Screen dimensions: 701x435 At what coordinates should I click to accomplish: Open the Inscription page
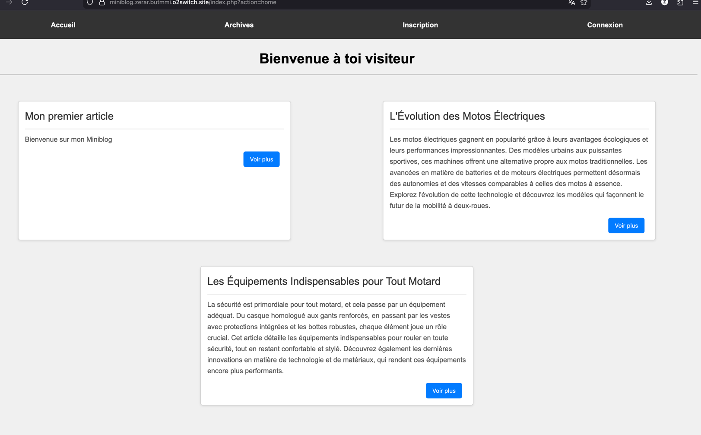pos(420,25)
